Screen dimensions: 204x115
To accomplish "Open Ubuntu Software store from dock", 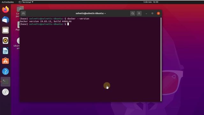I will [x=5, y=61].
